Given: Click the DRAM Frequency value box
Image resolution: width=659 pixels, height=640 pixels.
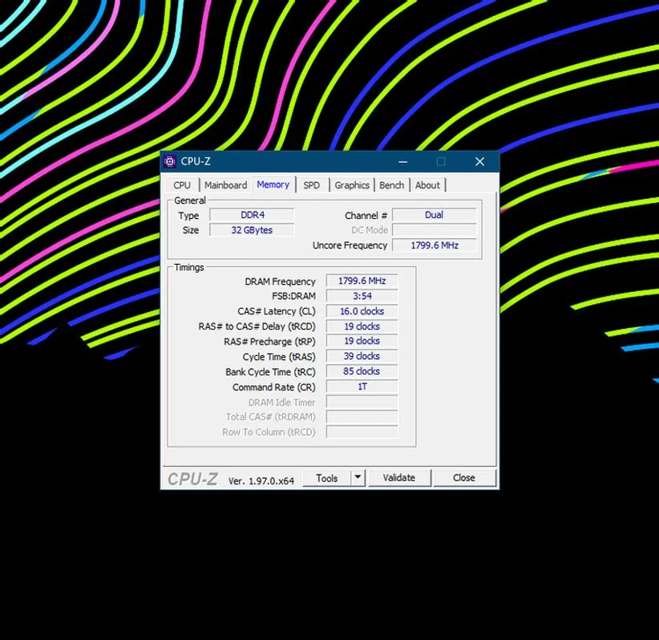Looking at the screenshot, I should click(362, 282).
